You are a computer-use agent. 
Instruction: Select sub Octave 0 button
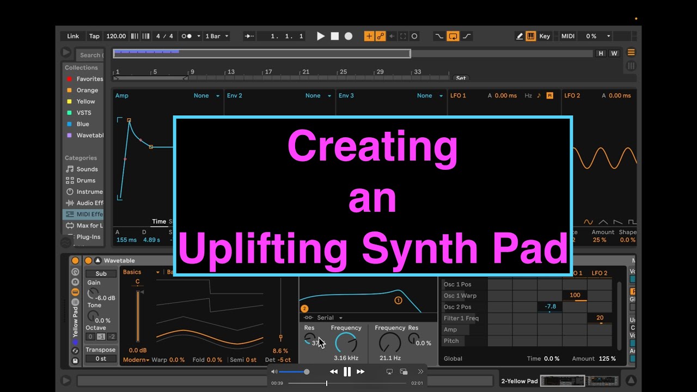90,336
